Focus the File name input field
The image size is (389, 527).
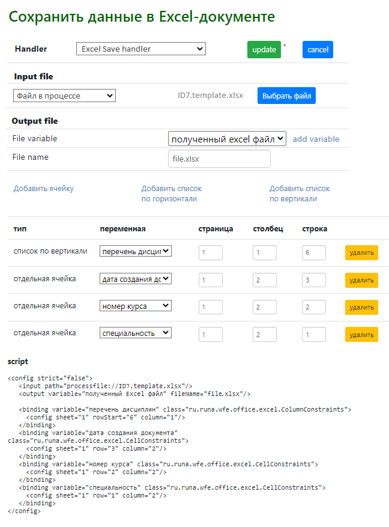pos(219,159)
